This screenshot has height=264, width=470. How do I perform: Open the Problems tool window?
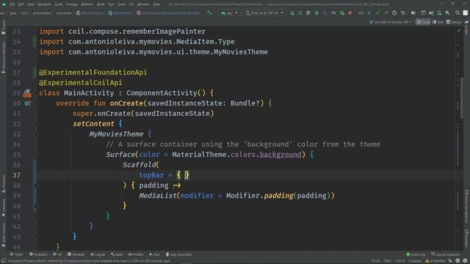(x=38, y=254)
